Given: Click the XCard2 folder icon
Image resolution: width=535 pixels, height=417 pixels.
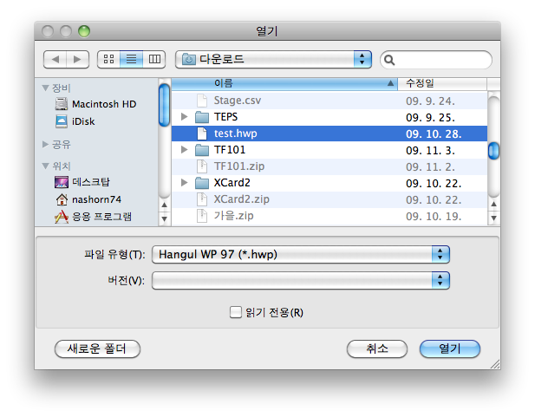Looking at the screenshot, I should tap(202, 183).
